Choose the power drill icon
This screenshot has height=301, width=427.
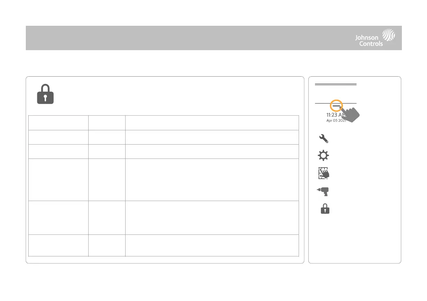(x=324, y=191)
